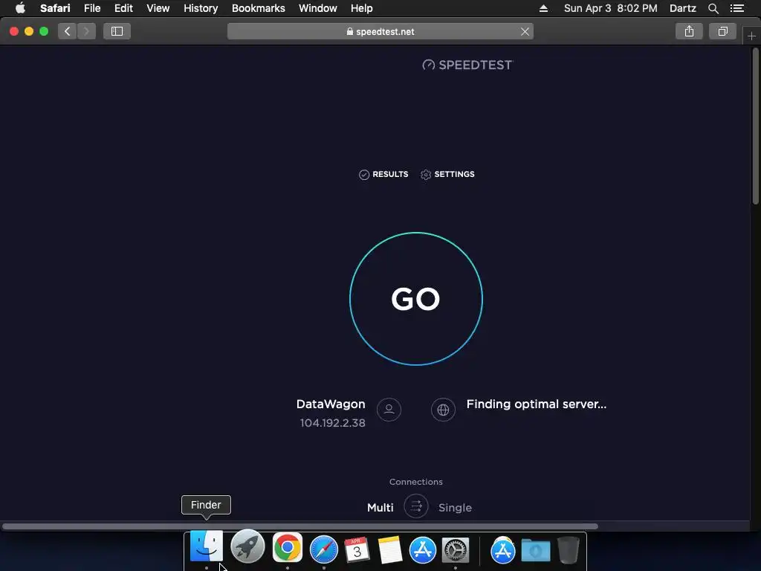This screenshot has width=761, height=571.
Task: Click the user account icon beside DataWagon
Action: [x=389, y=410]
